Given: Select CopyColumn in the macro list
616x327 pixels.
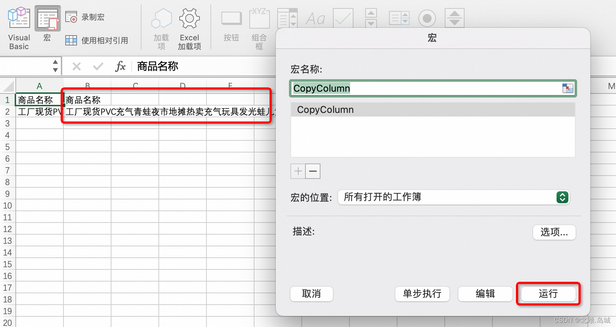Looking at the screenshot, I should tap(433, 110).
